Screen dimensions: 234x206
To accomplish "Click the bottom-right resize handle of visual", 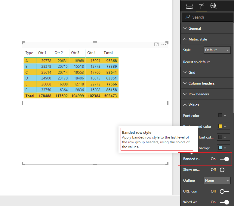I will pos(167,164).
